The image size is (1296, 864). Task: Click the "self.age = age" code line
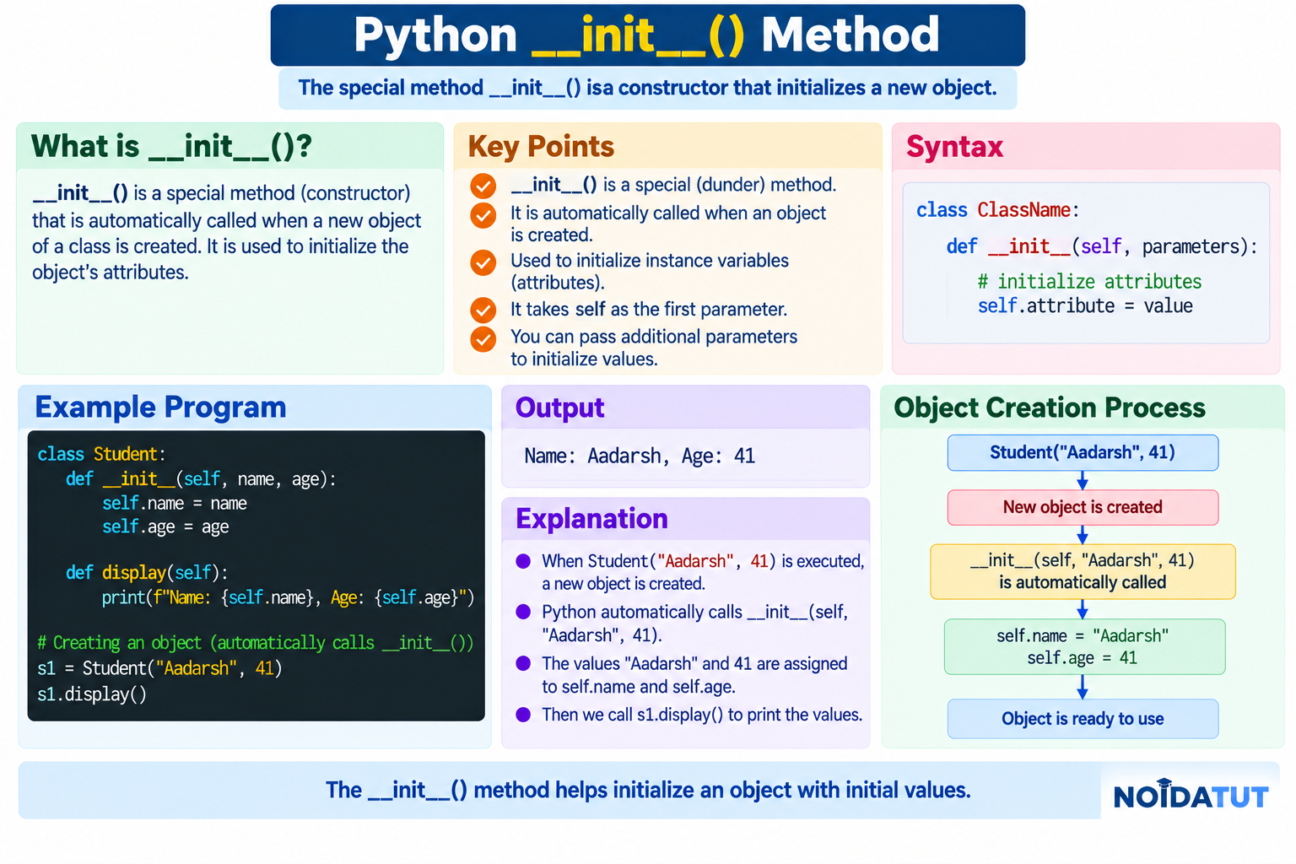165,527
